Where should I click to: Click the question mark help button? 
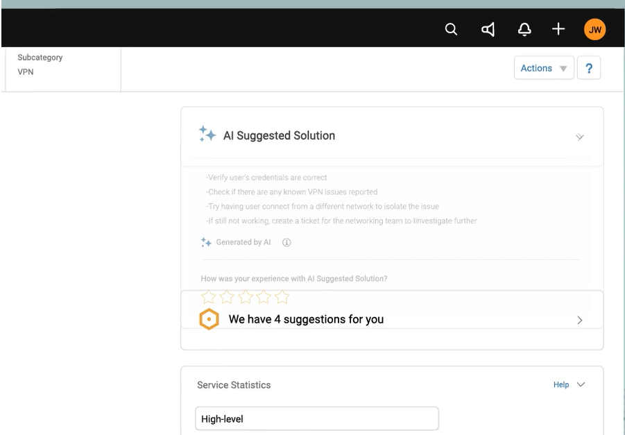click(588, 68)
